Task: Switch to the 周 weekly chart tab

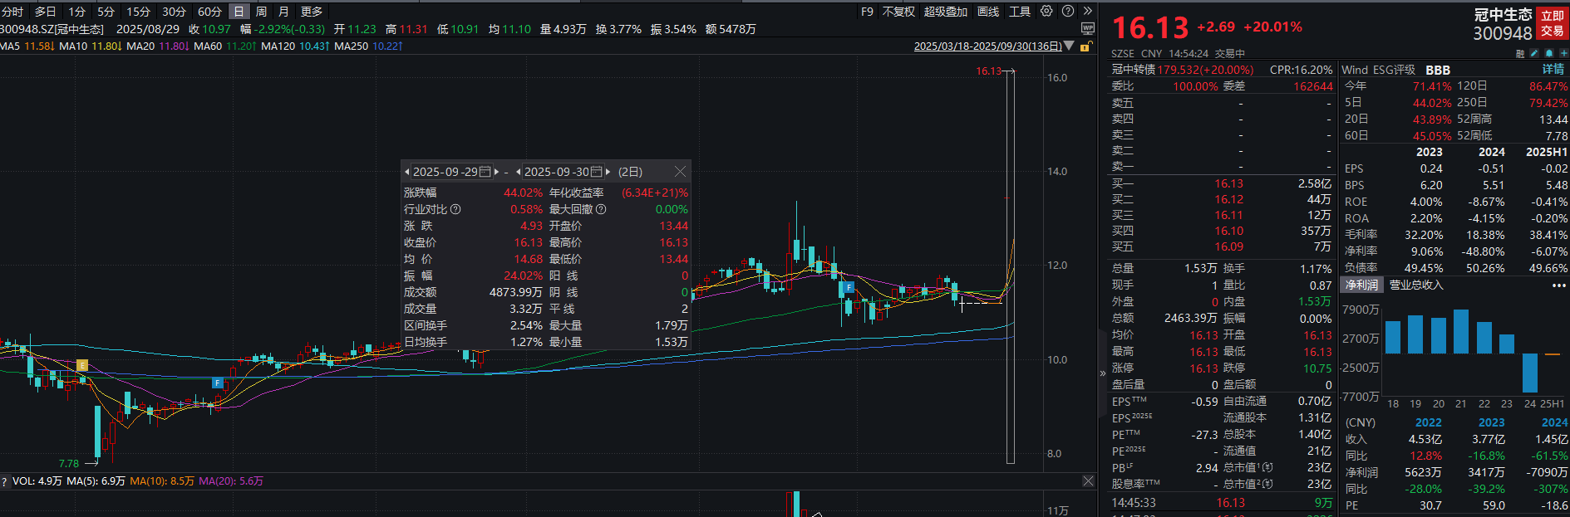Action: coord(261,12)
